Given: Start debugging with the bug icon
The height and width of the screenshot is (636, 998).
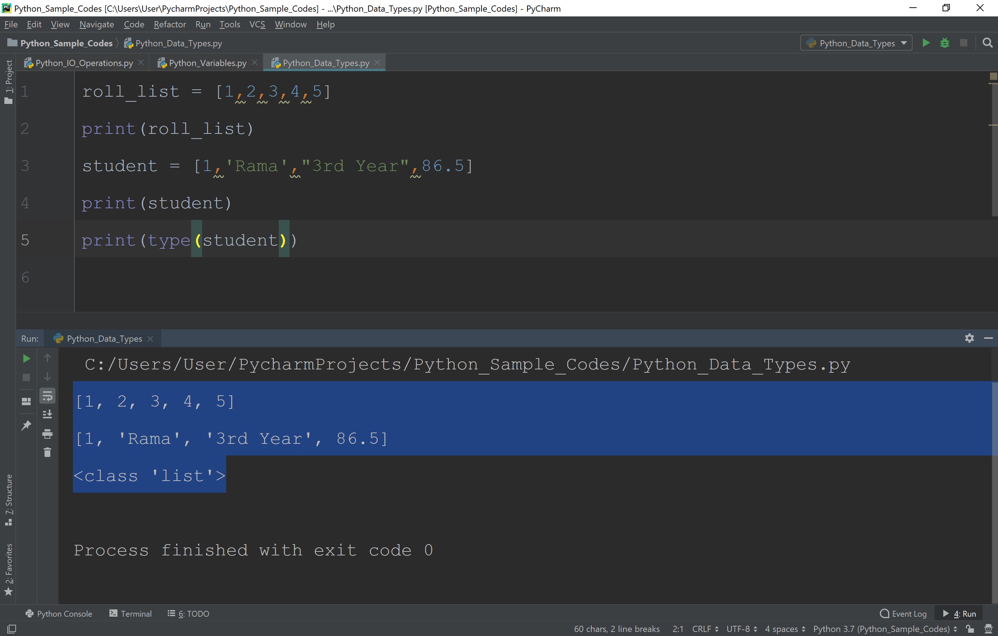Looking at the screenshot, I should pyautogui.click(x=944, y=43).
